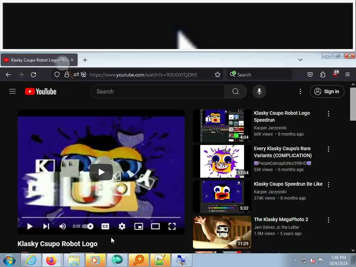Visit Javi Gálvez Jc the Letter channel
Screen dimensions: 356x267
(x=276, y=227)
